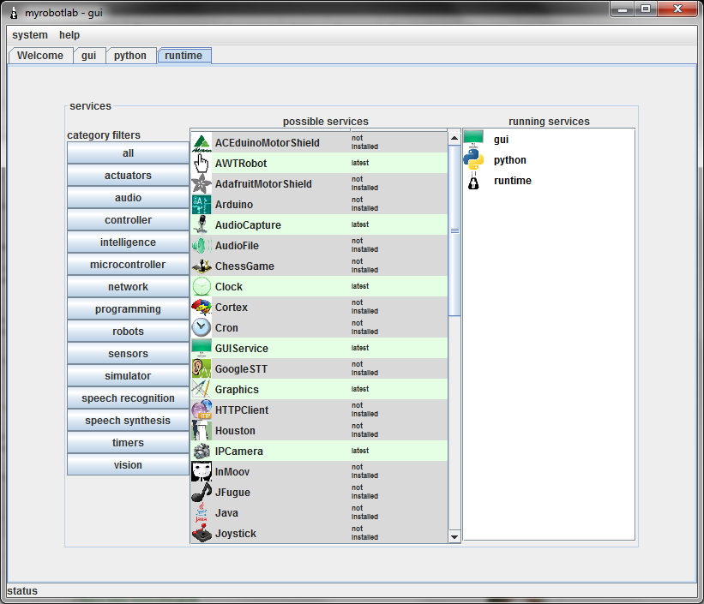Click the Java logo icon
The image size is (704, 604).
(x=202, y=513)
